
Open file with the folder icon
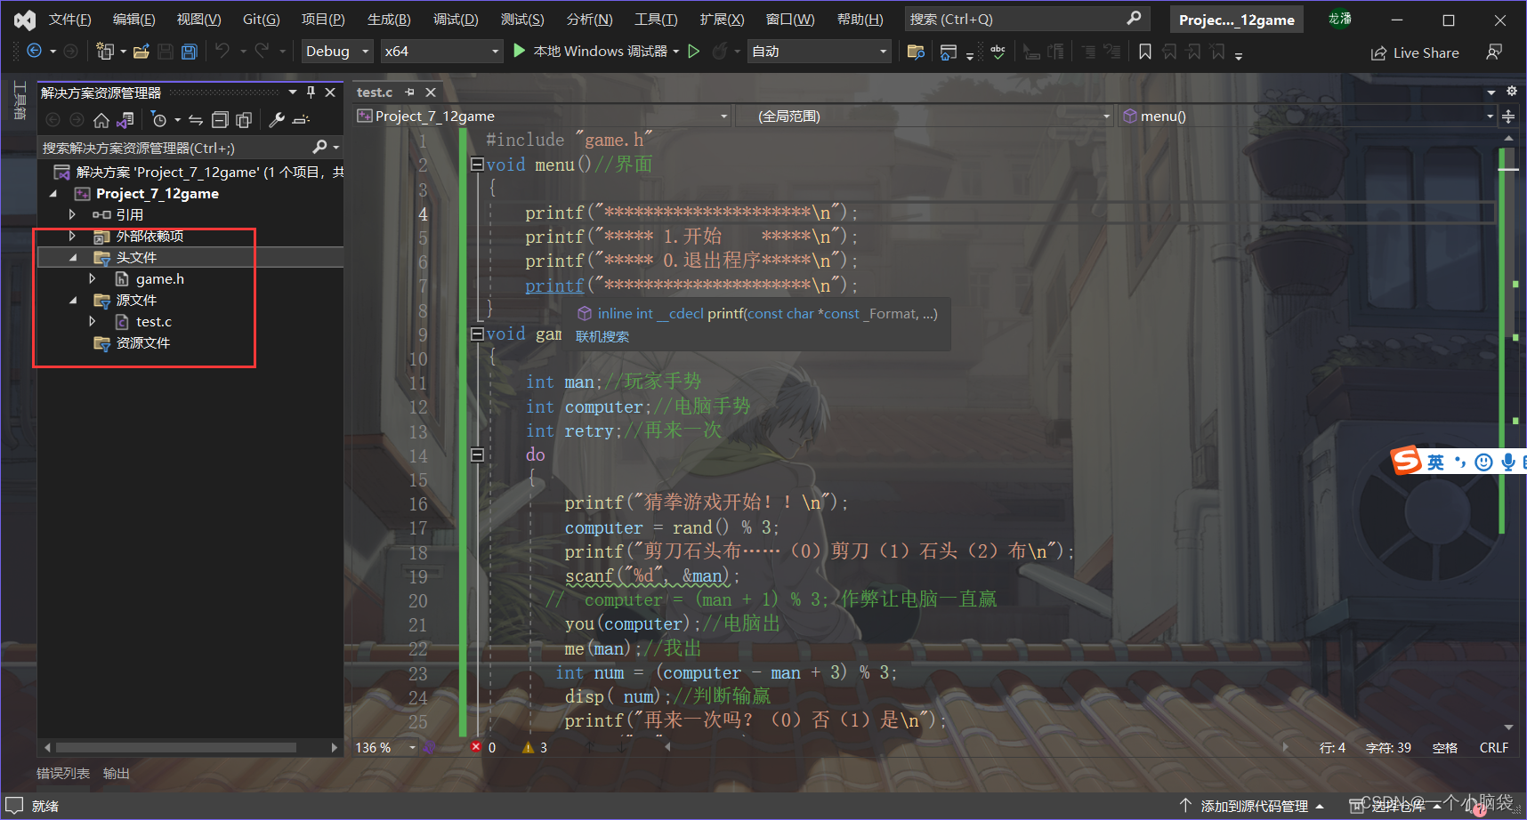[141, 52]
